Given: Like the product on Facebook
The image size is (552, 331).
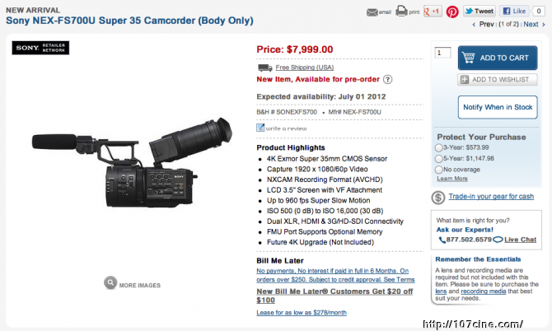Looking at the screenshot, I should (x=514, y=11).
